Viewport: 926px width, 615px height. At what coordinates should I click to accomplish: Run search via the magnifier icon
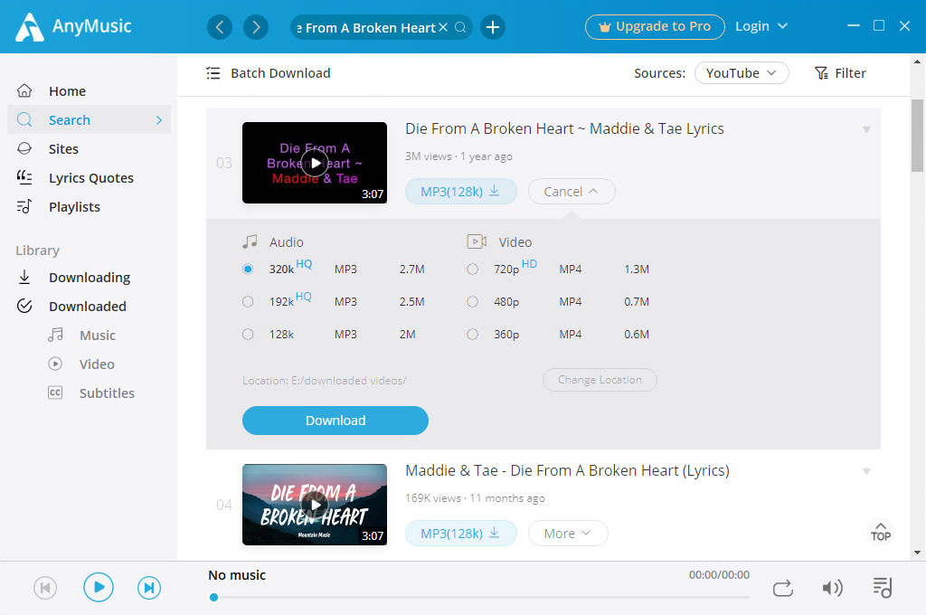pyautogui.click(x=460, y=27)
